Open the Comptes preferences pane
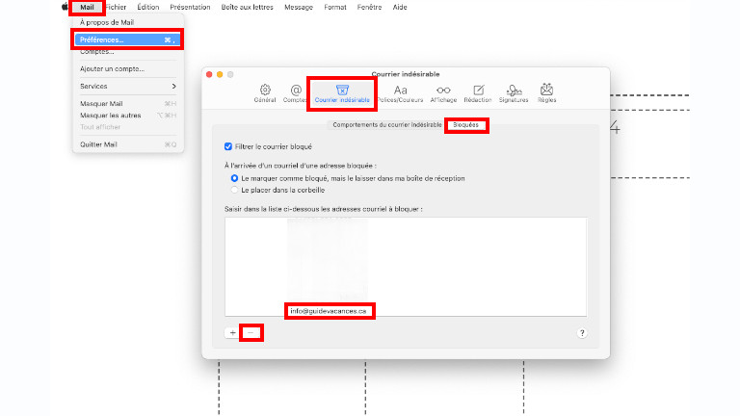Image resolution: width=740 pixels, height=416 pixels. pyautogui.click(x=296, y=93)
